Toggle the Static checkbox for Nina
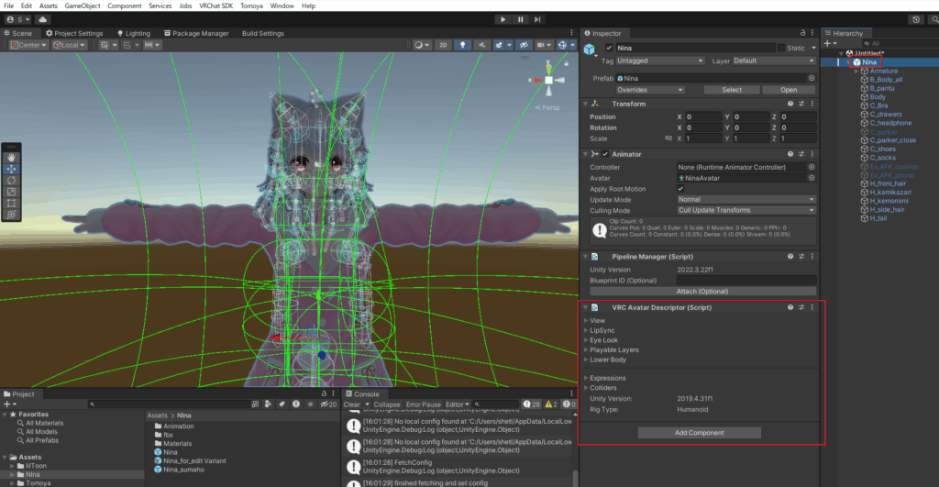939x487 pixels. click(781, 48)
